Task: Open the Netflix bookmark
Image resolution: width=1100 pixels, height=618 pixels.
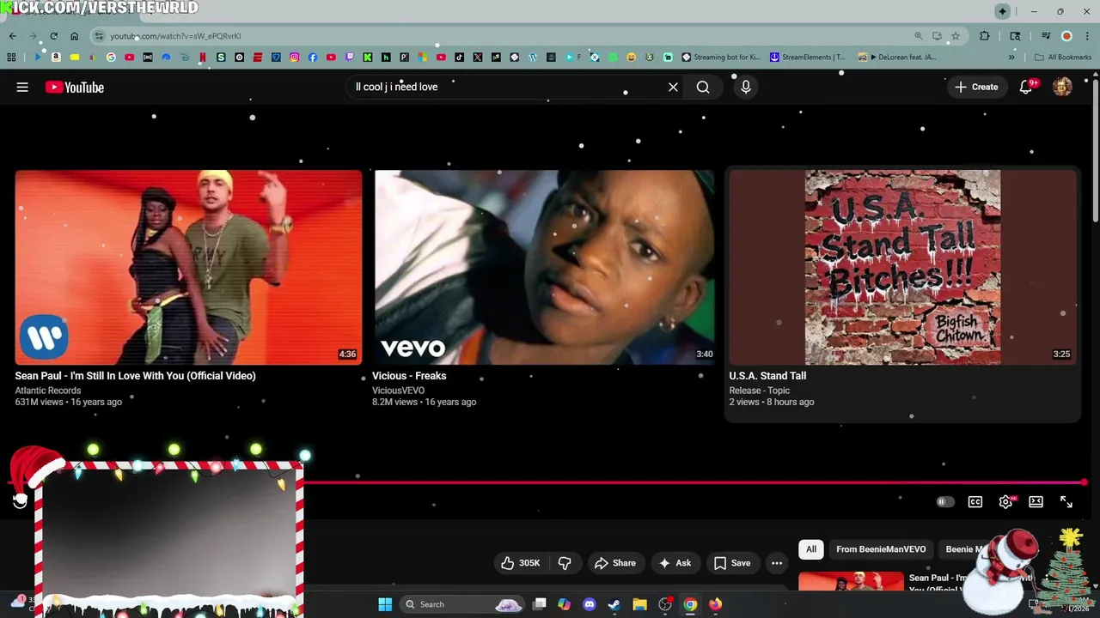Action: (203, 58)
